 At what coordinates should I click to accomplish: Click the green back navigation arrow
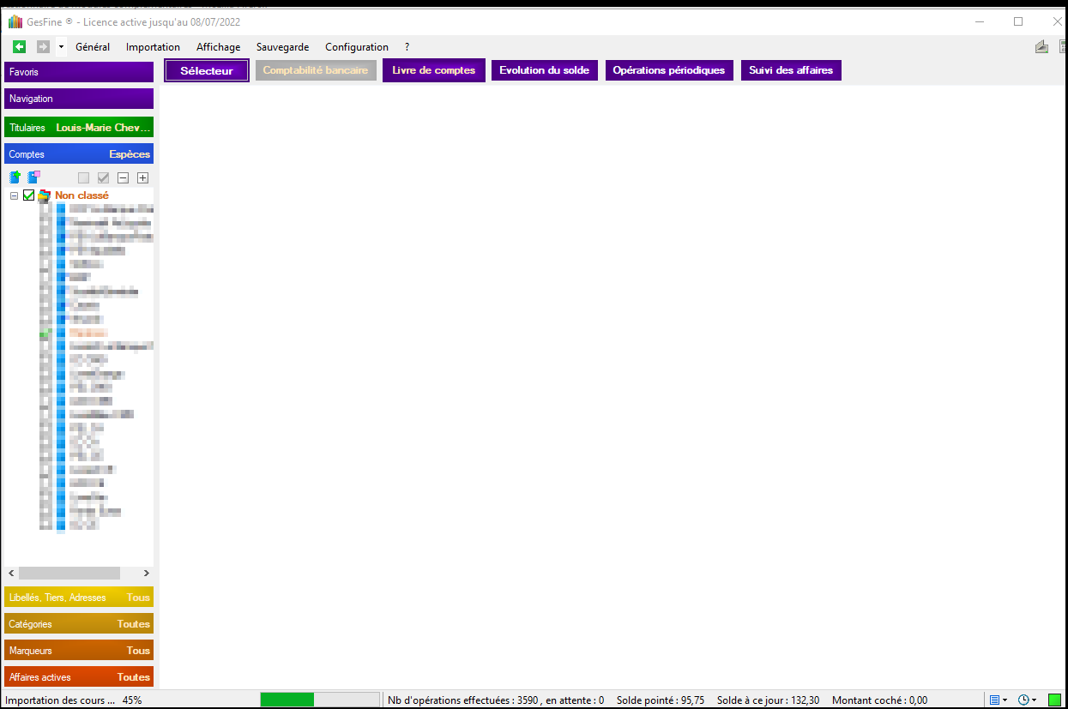pos(20,47)
